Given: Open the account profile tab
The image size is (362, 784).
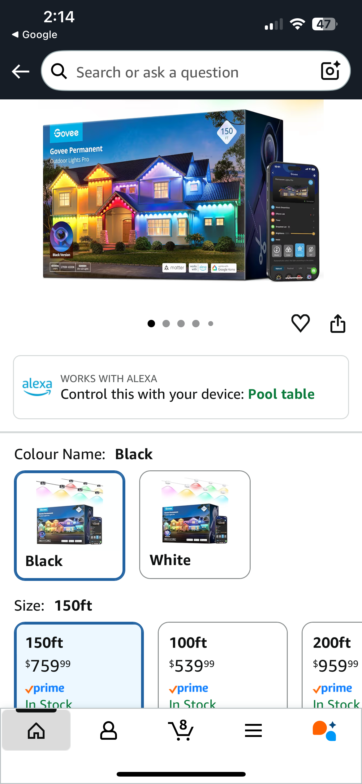Looking at the screenshot, I should click(109, 730).
